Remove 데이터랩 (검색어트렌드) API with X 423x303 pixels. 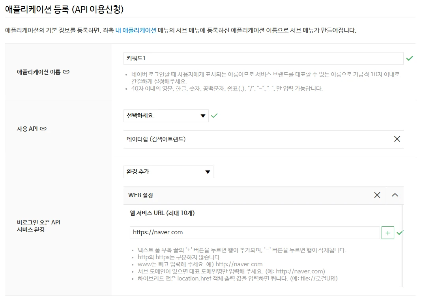pyautogui.click(x=397, y=139)
